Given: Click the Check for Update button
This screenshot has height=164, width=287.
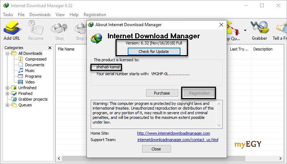Looking at the screenshot, I should click(154, 52).
